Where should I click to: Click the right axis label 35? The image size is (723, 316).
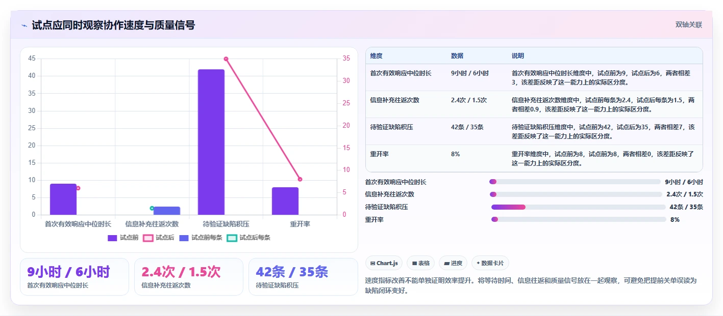click(346, 59)
